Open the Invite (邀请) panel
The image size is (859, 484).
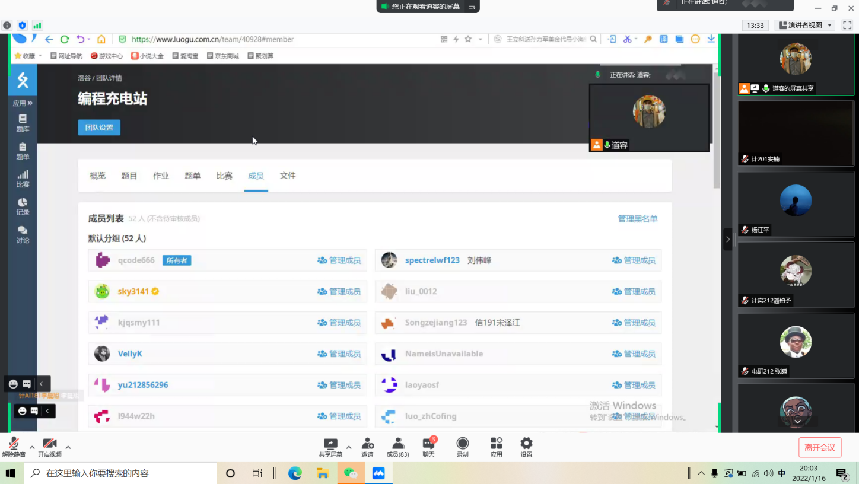pyautogui.click(x=367, y=447)
